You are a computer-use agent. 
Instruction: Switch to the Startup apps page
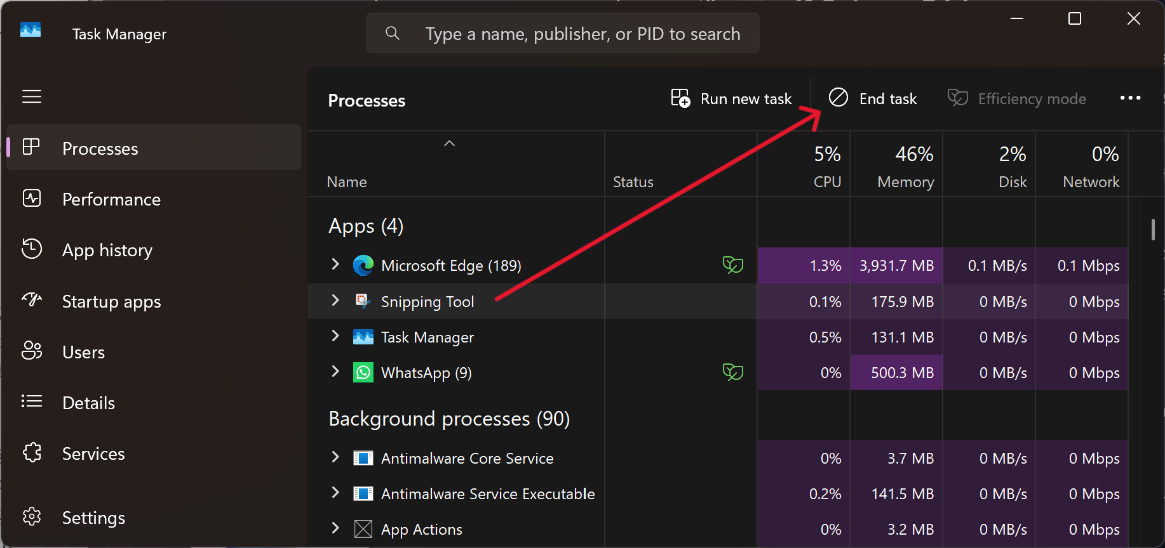coord(111,301)
